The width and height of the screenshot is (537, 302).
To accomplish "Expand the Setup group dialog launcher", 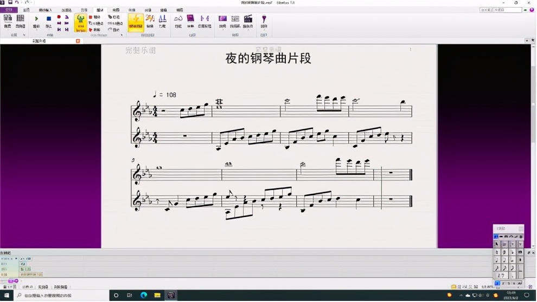I will 24,35.
